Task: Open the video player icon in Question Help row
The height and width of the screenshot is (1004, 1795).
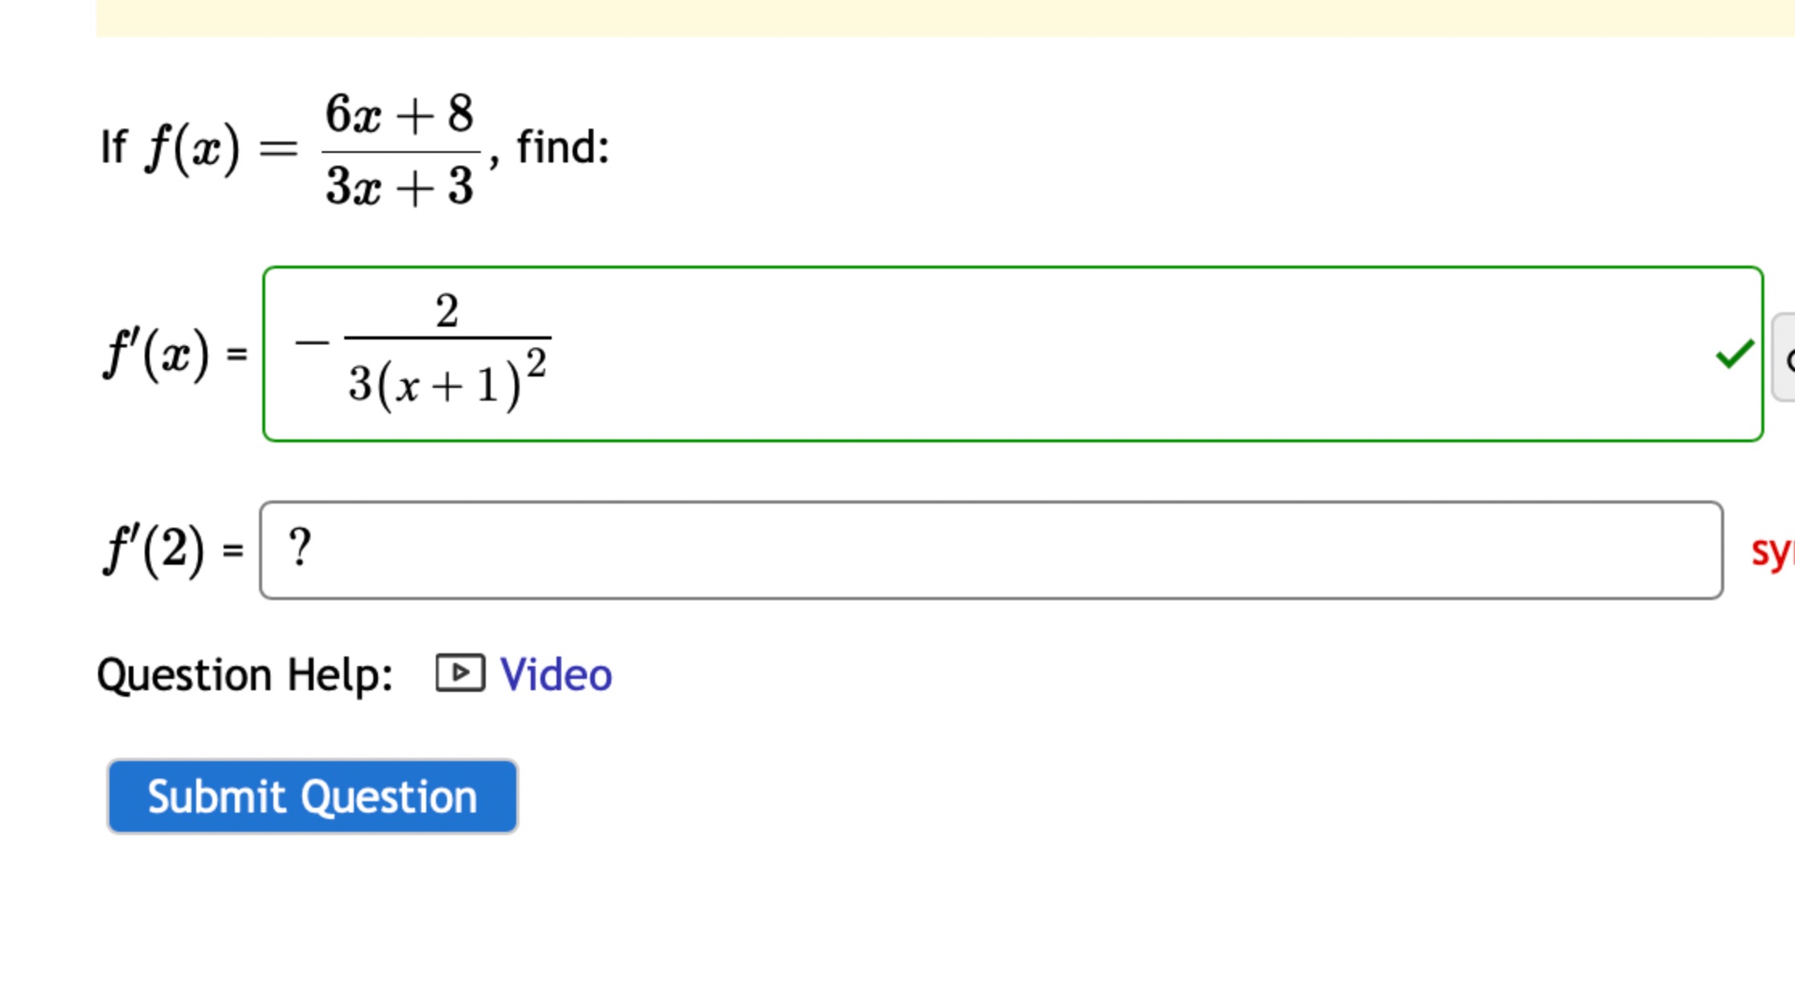Action: [x=460, y=673]
